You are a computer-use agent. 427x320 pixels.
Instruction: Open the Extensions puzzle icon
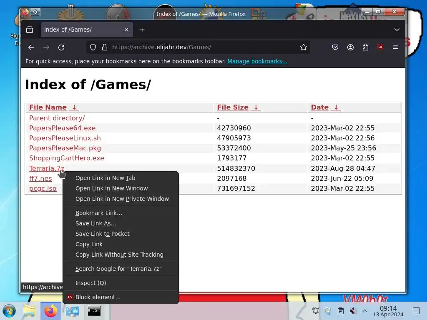click(365, 47)
